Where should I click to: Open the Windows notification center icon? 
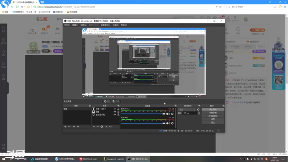point(283,159)
